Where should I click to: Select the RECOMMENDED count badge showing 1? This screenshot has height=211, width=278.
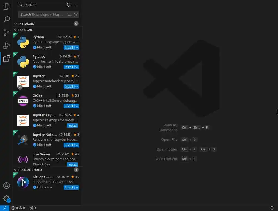(76, 170)
